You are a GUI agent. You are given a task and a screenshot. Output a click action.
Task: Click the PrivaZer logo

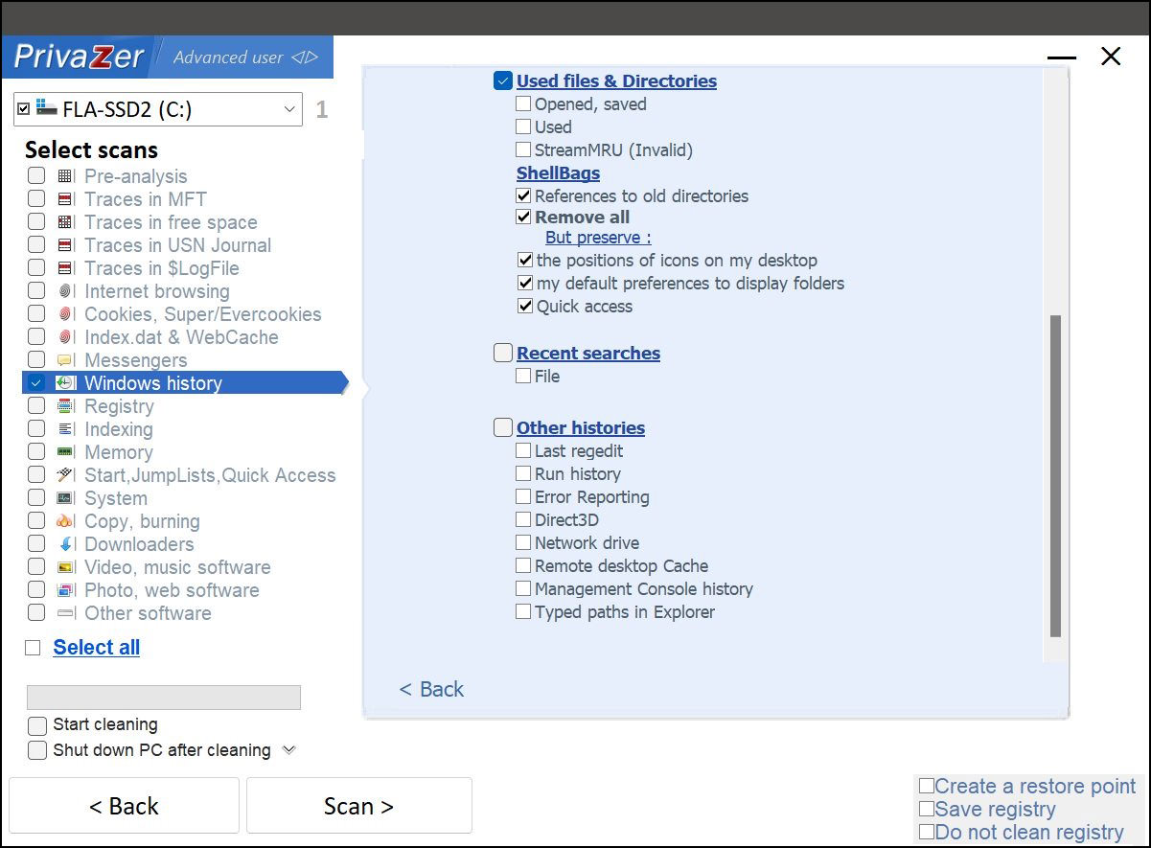(x=79, y=57)
